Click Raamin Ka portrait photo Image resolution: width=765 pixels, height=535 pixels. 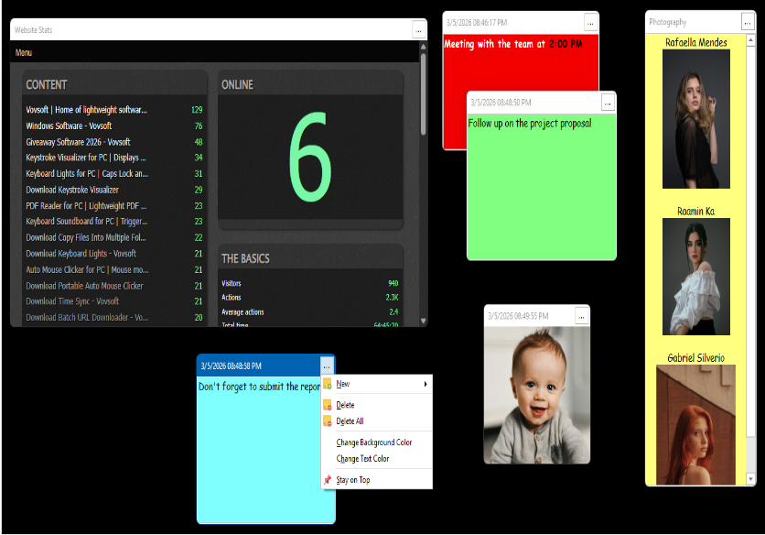696,277
